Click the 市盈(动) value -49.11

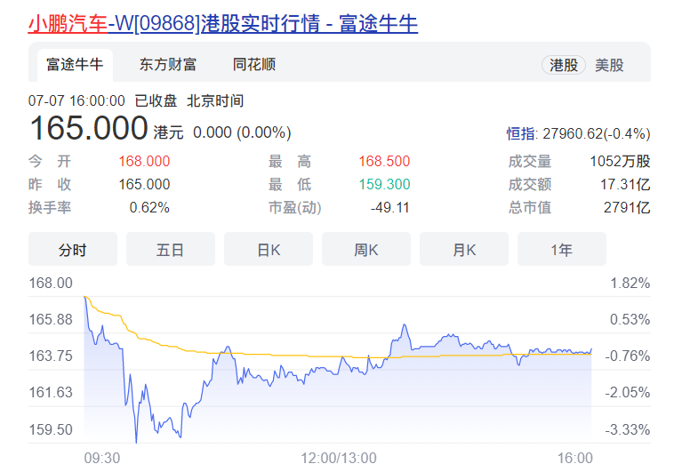pyautogui.click(x=389, y=208)
